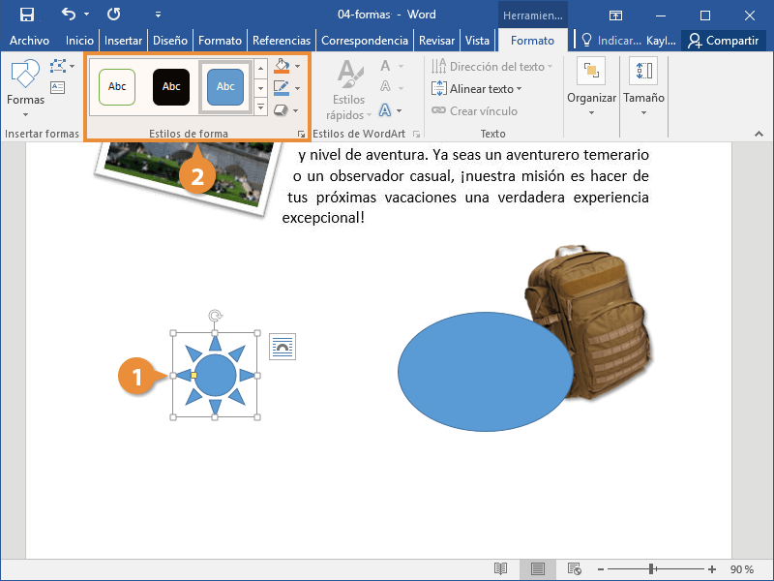Click the Crear vínculo button
Viewport: 774px width, 581px height.
click(x=474, y=111)
